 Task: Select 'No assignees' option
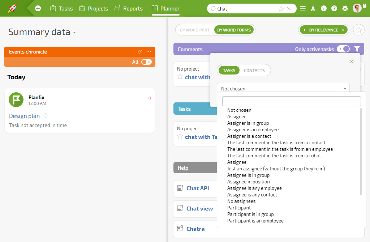241,201
